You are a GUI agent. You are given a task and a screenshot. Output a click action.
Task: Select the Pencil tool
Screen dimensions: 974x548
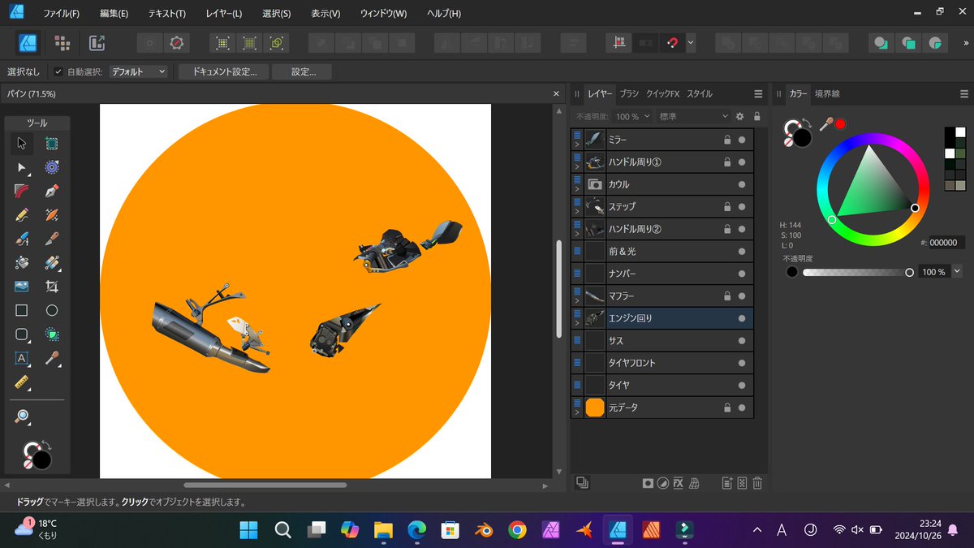pos(22,215)
